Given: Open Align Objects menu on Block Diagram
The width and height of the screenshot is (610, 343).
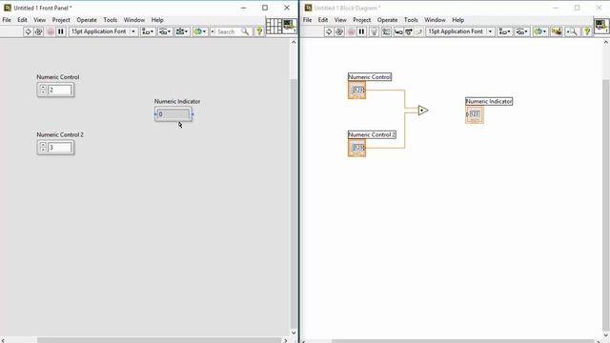Looking at the screenshot, I should click(504, 31).
